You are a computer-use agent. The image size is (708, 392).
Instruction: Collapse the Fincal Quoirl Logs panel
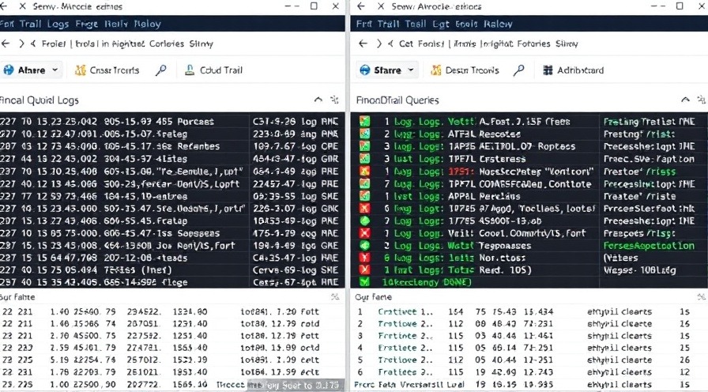(318, 100)
